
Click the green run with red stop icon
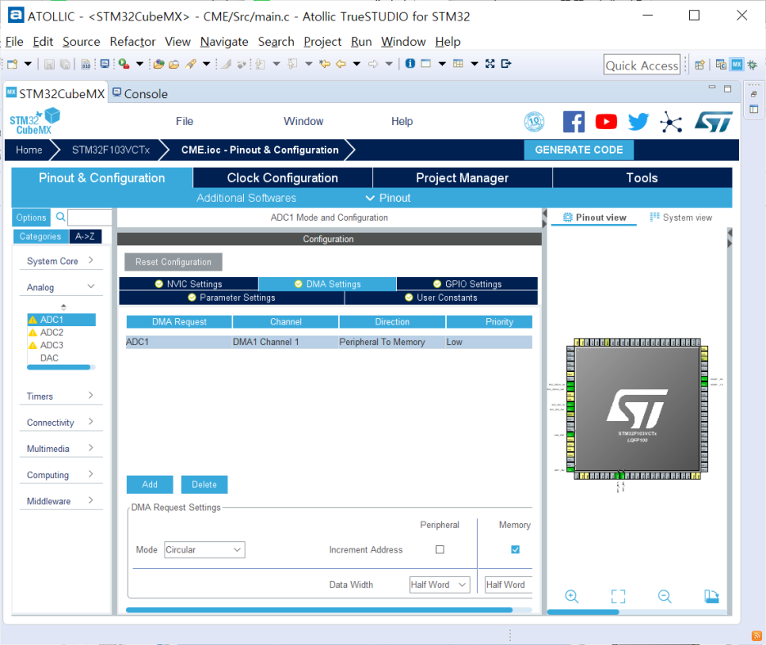click(124, 64)
